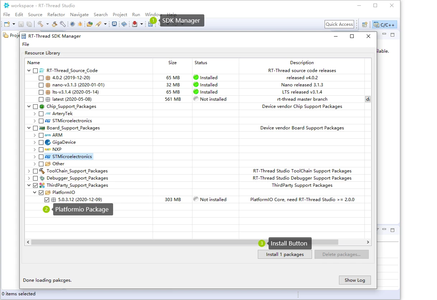Click the Delete packages button
The image size is (437, 300).
341,254
